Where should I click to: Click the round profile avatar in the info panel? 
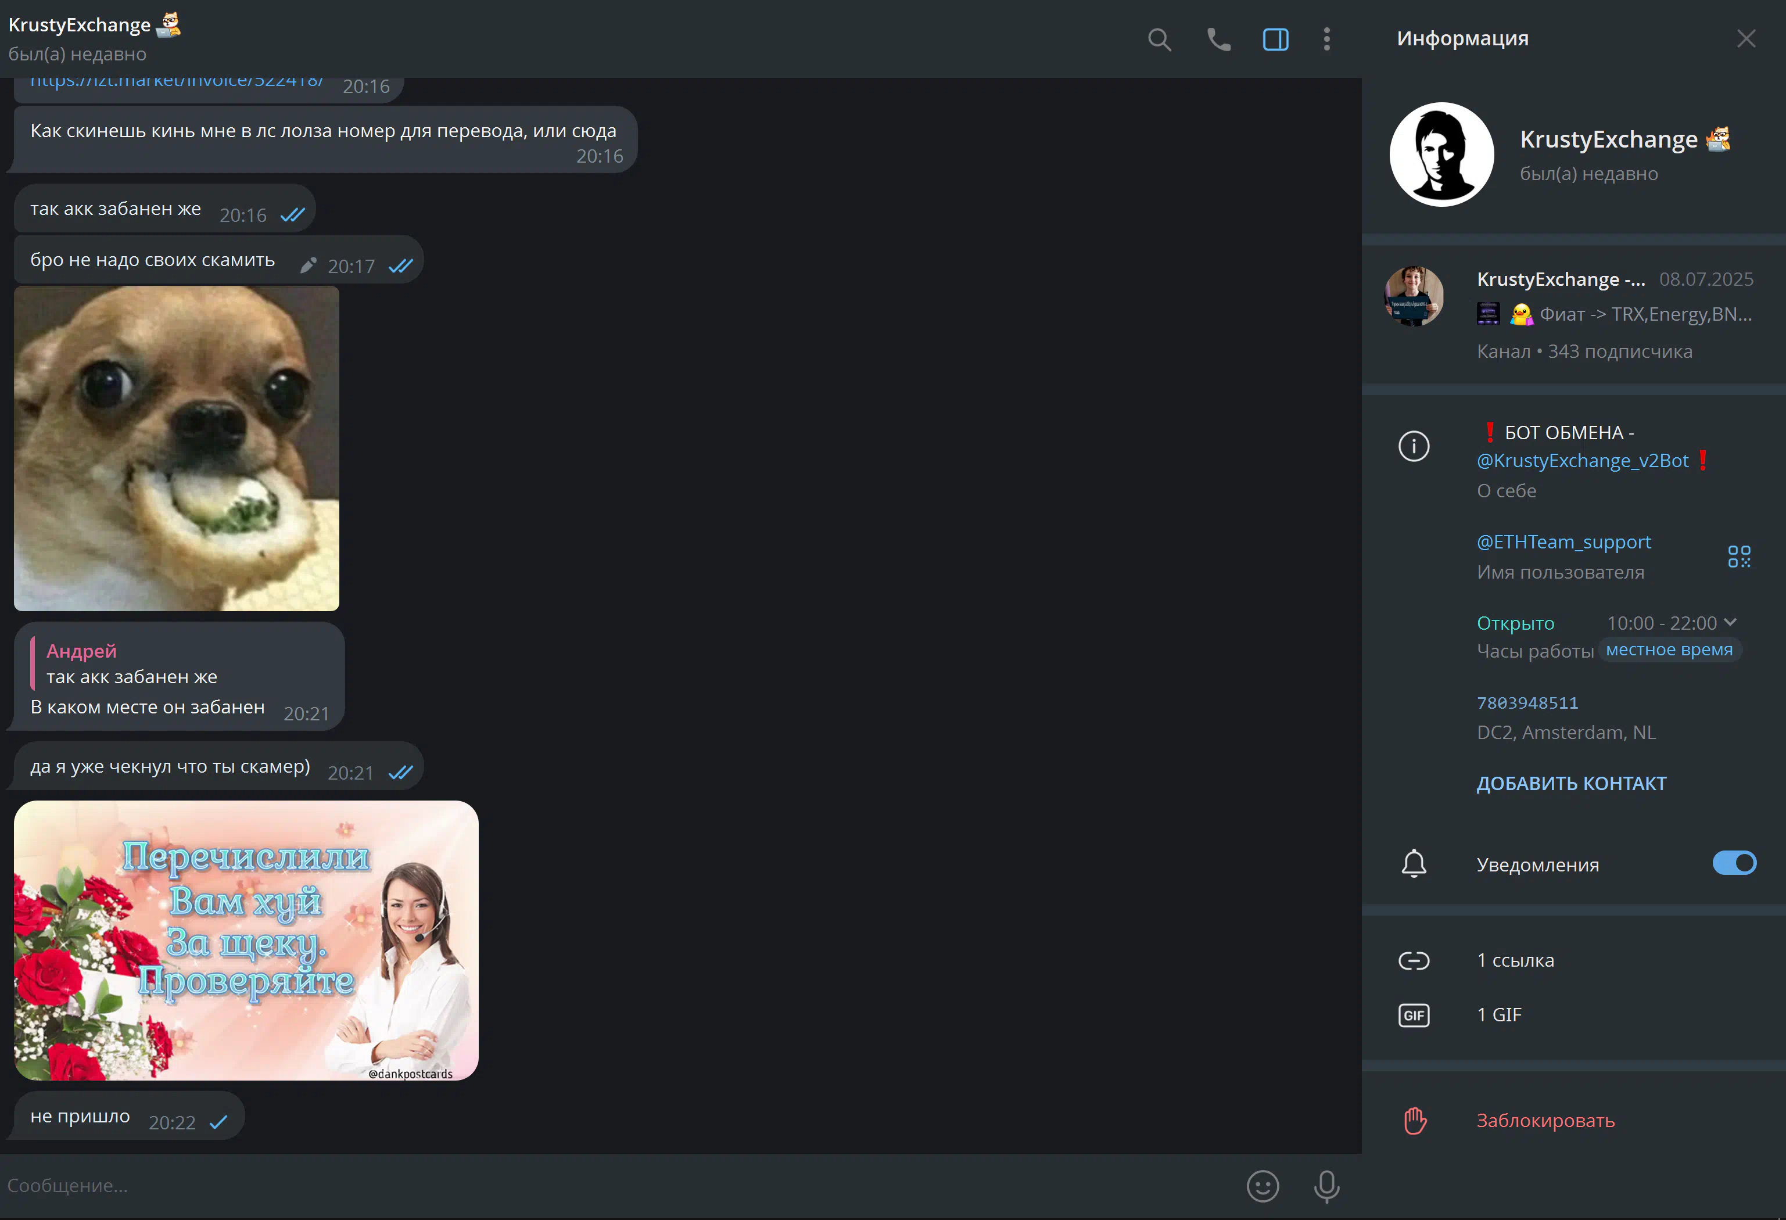coord(1441,155)
